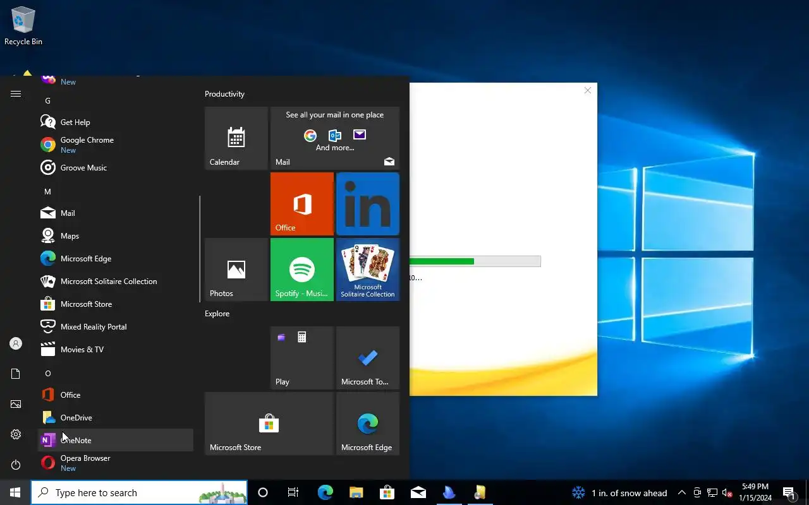Image resolution: width=809 pixels, height=505 pixels.
Task: Open Movies & TV app
Action: click(116, 350)
